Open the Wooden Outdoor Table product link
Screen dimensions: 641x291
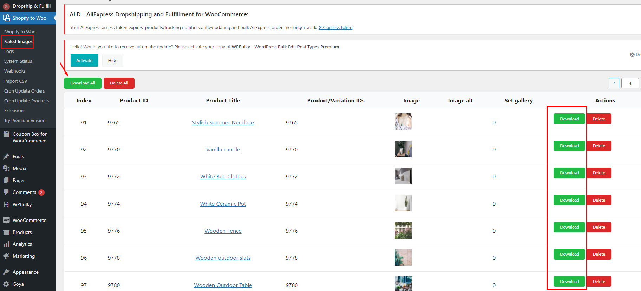[223, 285]
